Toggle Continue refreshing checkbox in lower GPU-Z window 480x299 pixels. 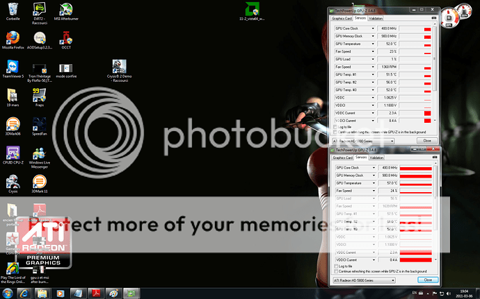tap(336, 271)
